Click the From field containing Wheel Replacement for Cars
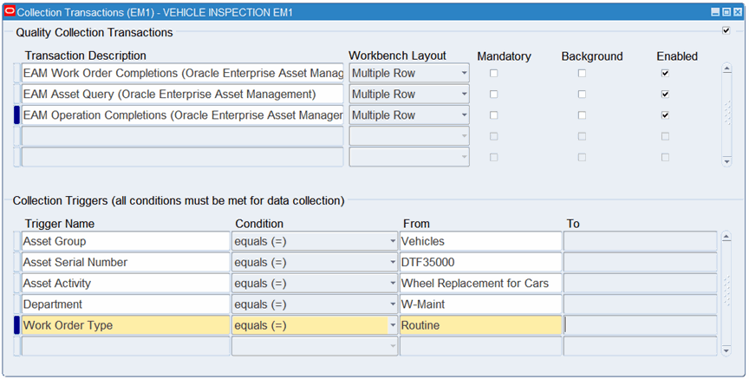Image resolution: width=749 pixels, height=379 pixels. coord(480,284)
